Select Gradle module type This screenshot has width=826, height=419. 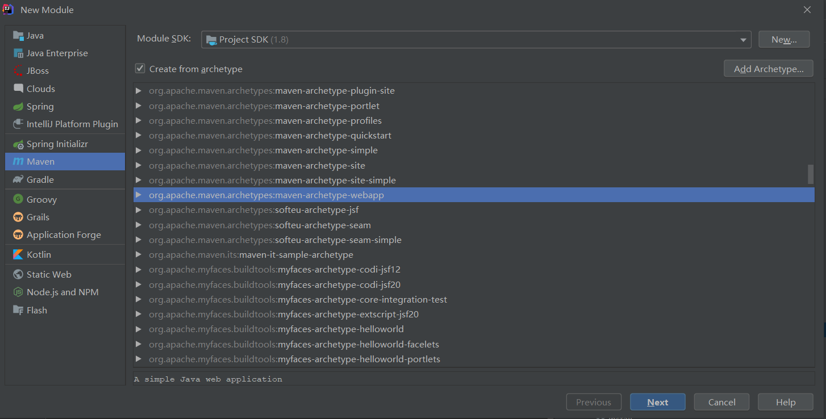click(65, 179)
